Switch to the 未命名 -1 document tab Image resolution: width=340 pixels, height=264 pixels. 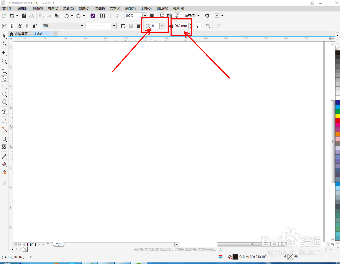coord(40,34)
